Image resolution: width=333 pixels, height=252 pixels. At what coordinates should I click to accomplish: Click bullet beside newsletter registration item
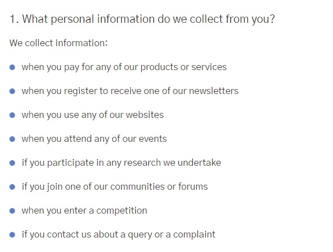12,91
